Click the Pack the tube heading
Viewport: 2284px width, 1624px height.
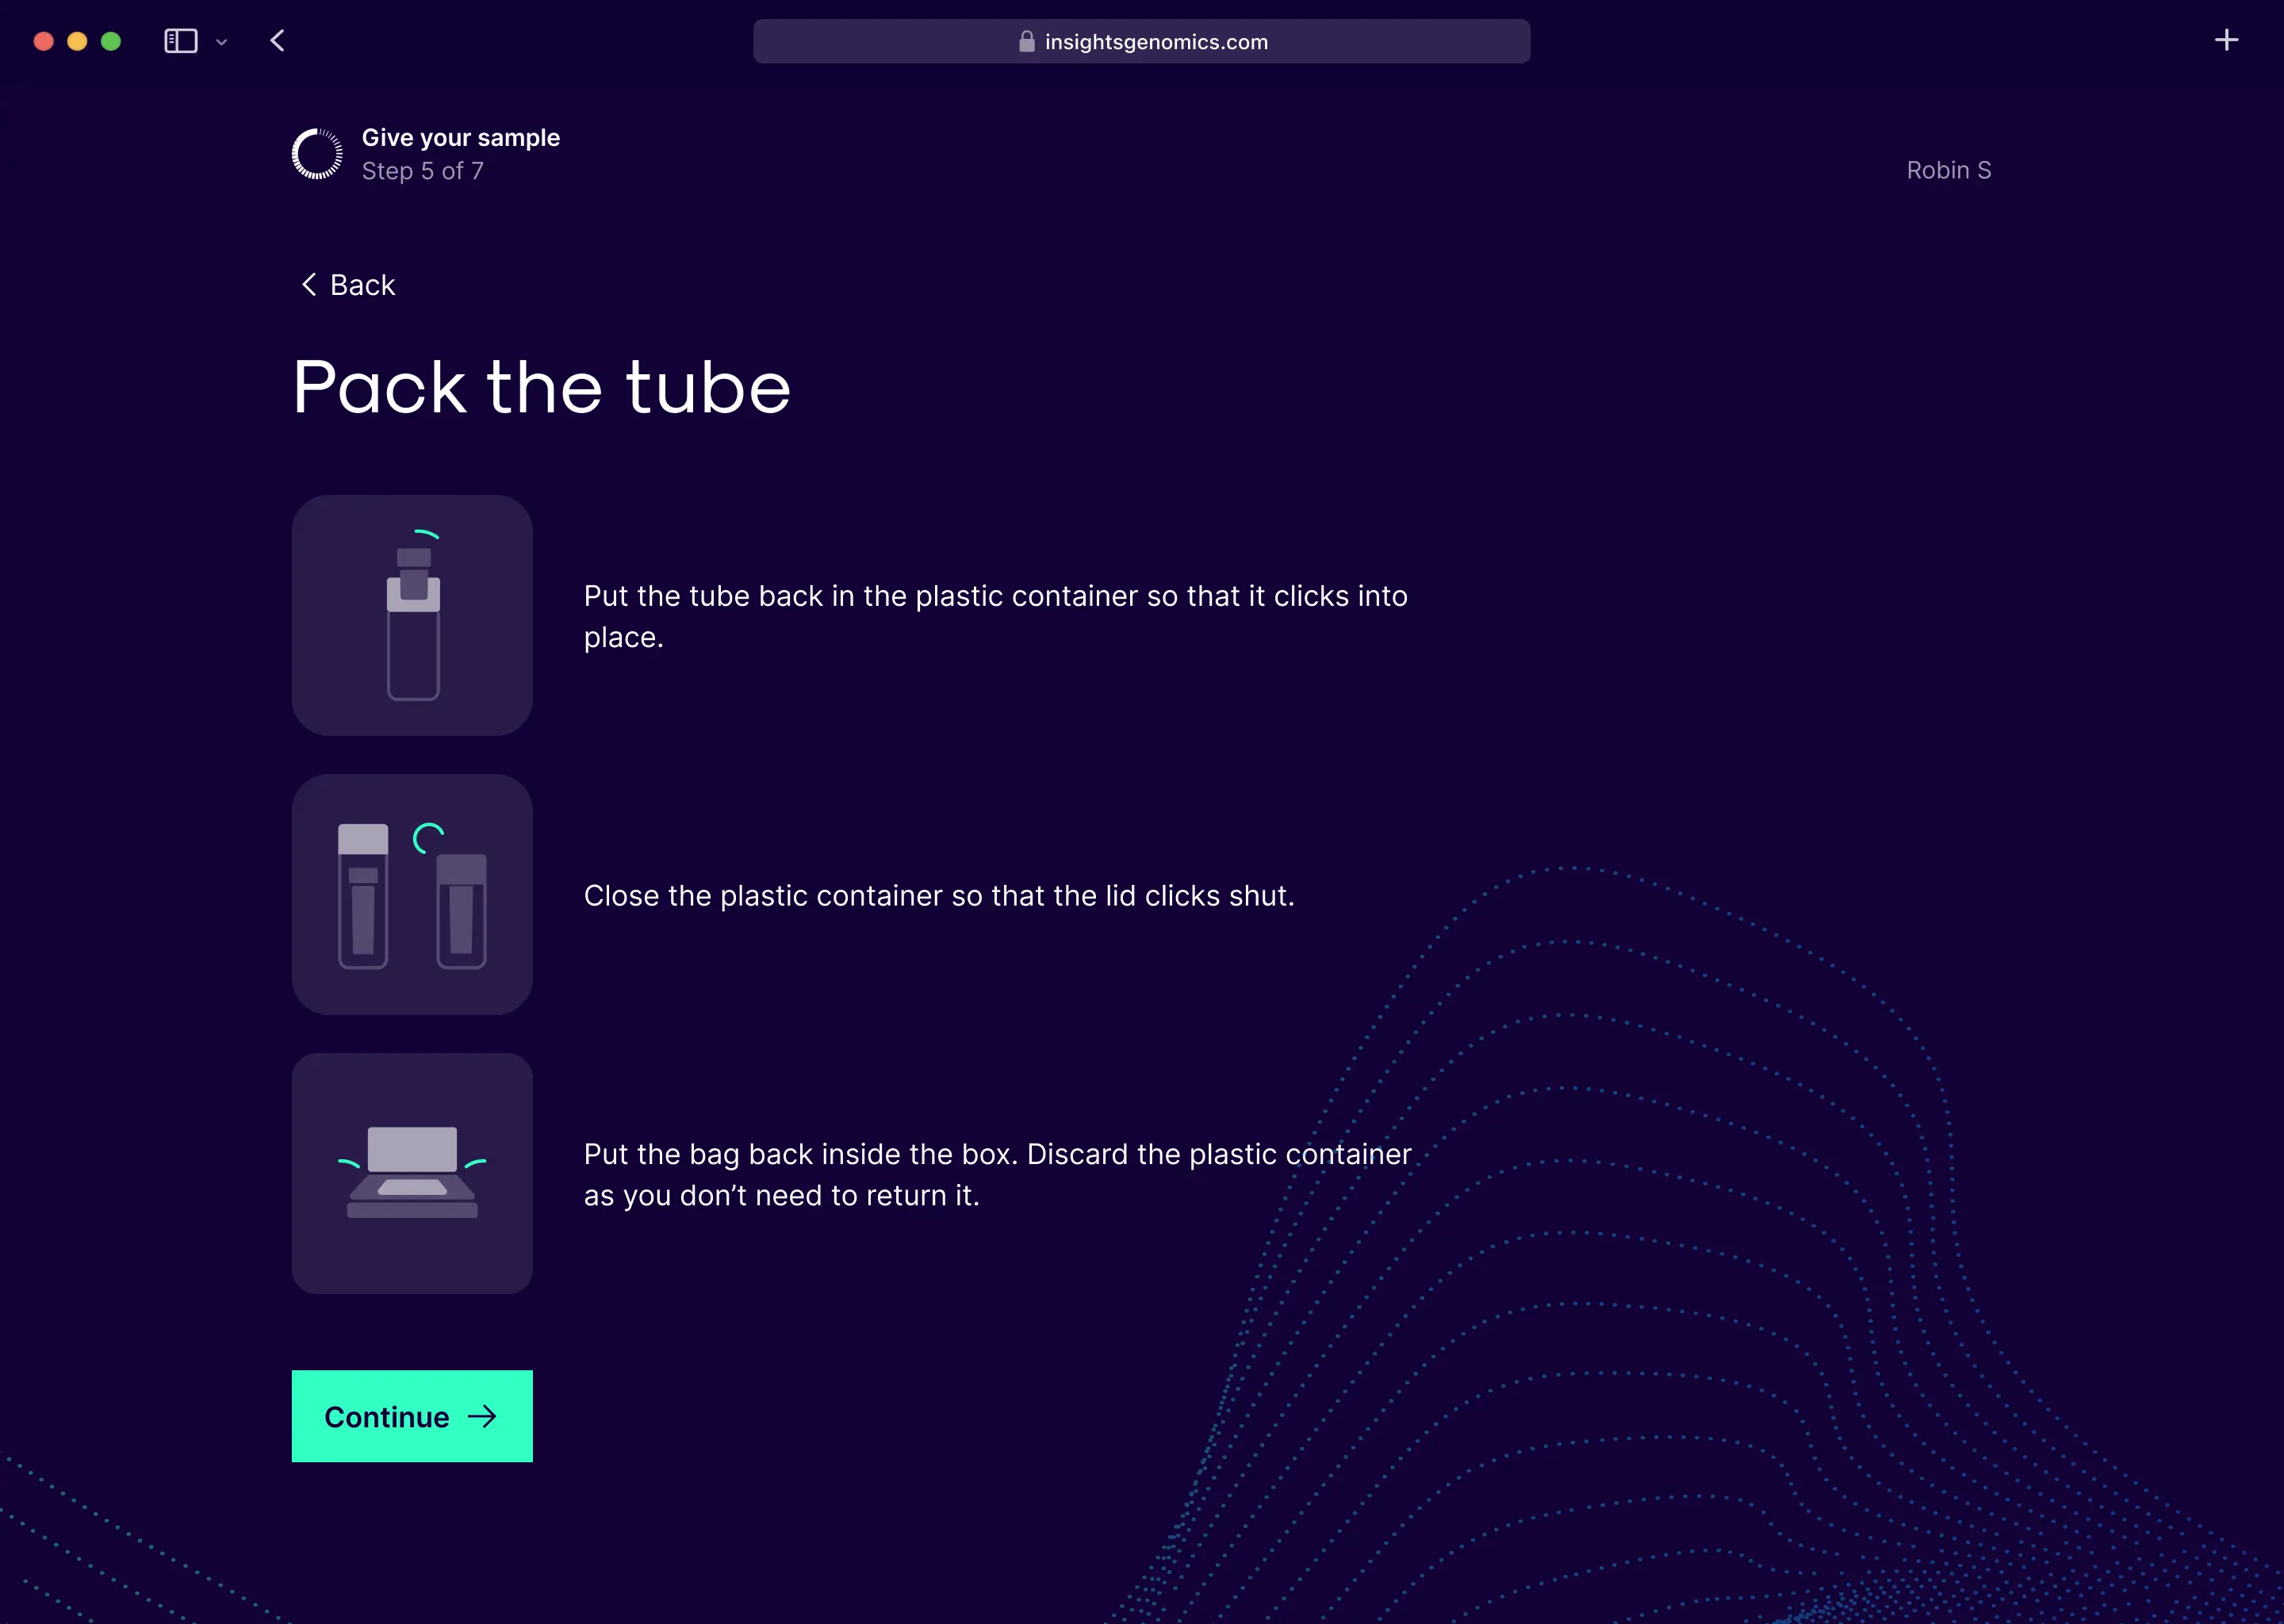pos(542,387)
